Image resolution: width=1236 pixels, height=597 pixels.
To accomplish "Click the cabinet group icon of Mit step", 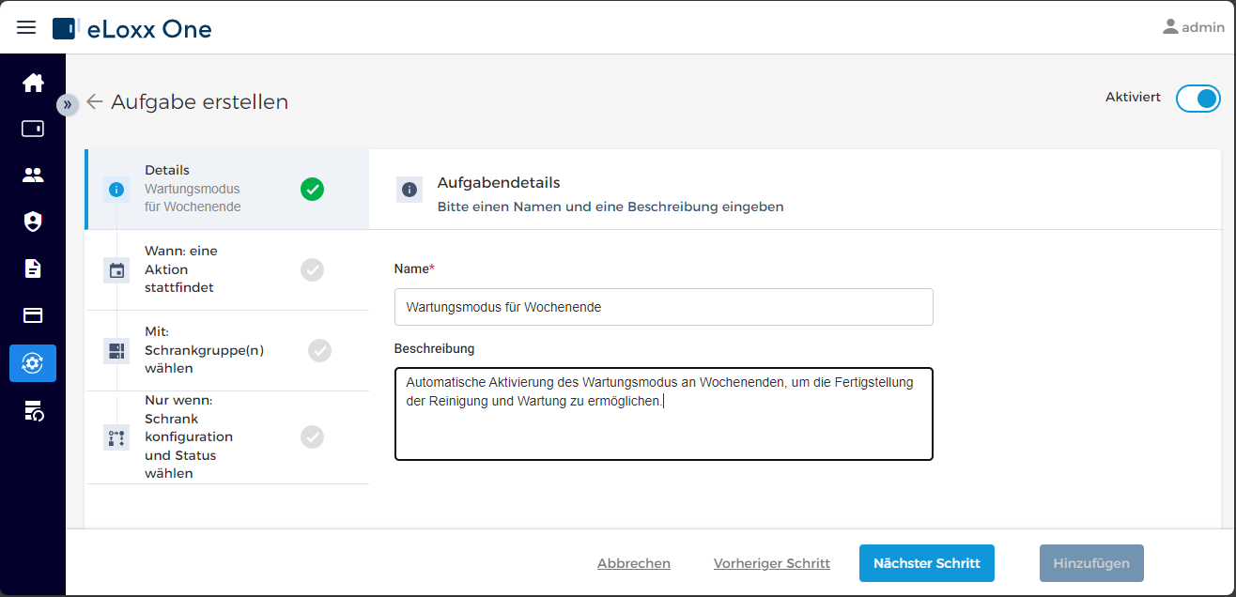I will pos(116,351).
